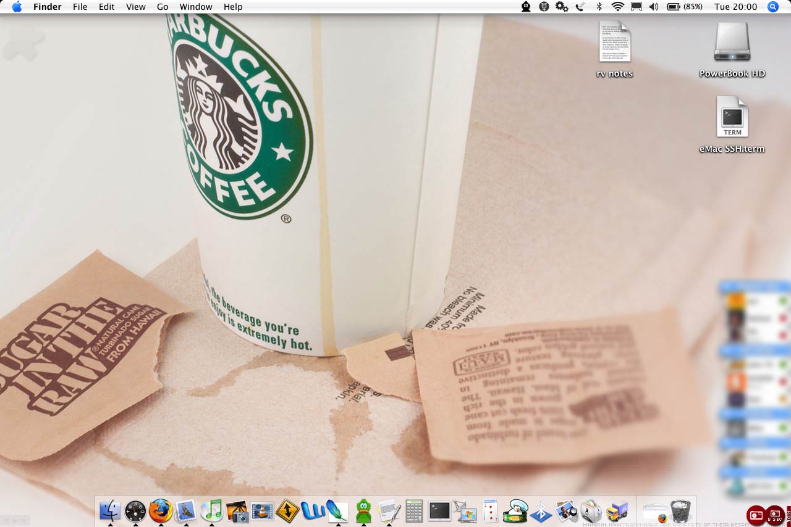Launch the photo magnifier Preview icon in the Dock
Screen dimensions: 791x527
point(566,511)
